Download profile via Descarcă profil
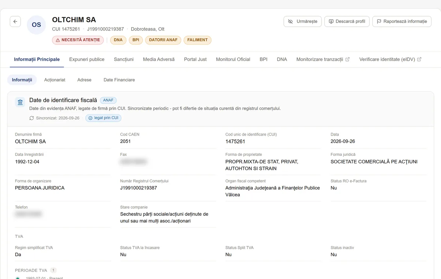The width and height of the screenshot is (441, 279). [x=347, y=21]
